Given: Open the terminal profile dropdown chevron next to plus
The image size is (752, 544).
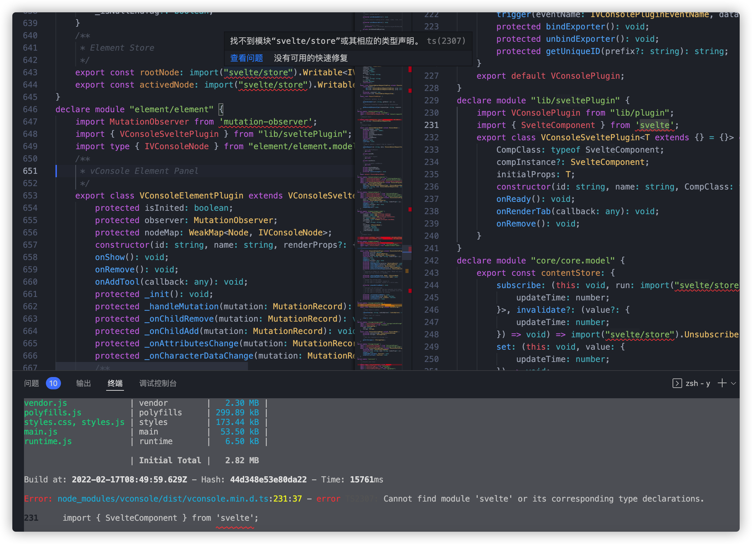Looking at the screenshot, I should tap(733, 383).
